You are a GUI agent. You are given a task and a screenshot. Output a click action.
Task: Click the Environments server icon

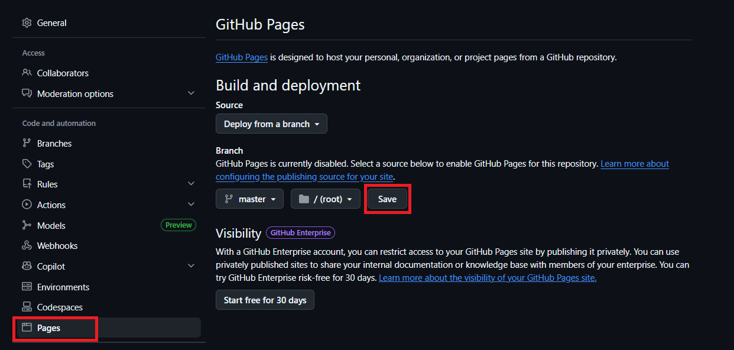(27, 287)
